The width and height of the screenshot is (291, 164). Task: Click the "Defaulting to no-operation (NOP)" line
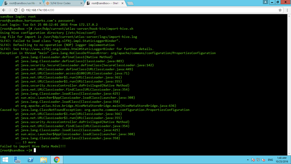(57, 45)
